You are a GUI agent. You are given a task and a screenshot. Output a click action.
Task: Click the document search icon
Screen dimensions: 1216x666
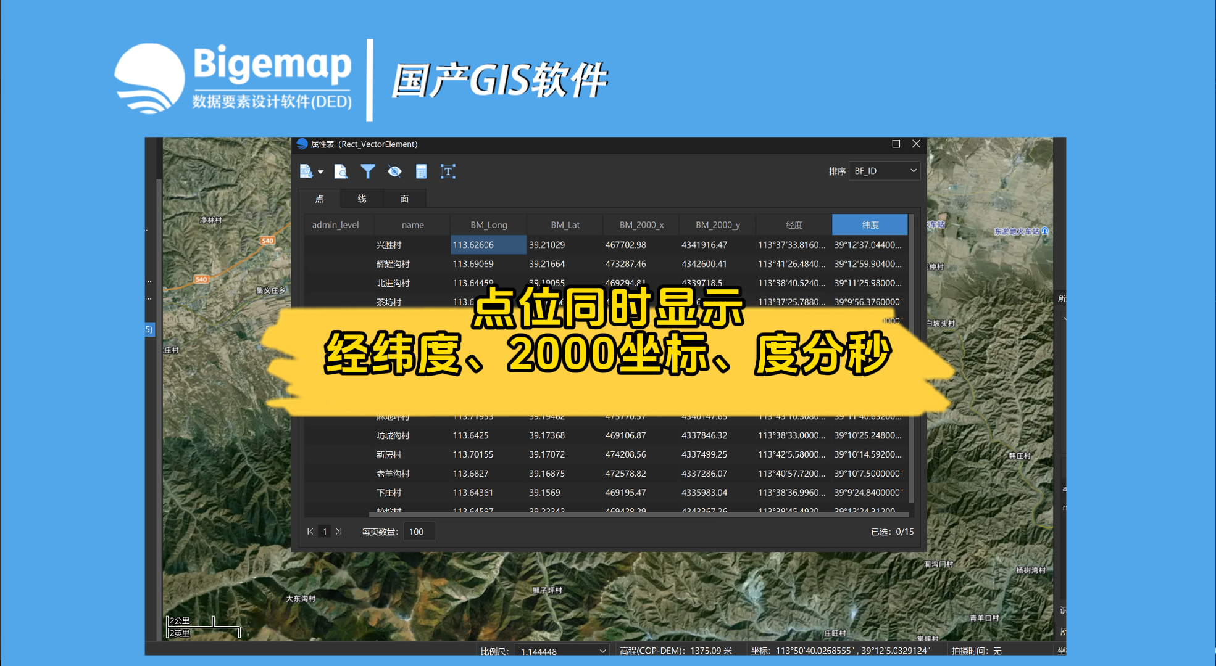341,171
